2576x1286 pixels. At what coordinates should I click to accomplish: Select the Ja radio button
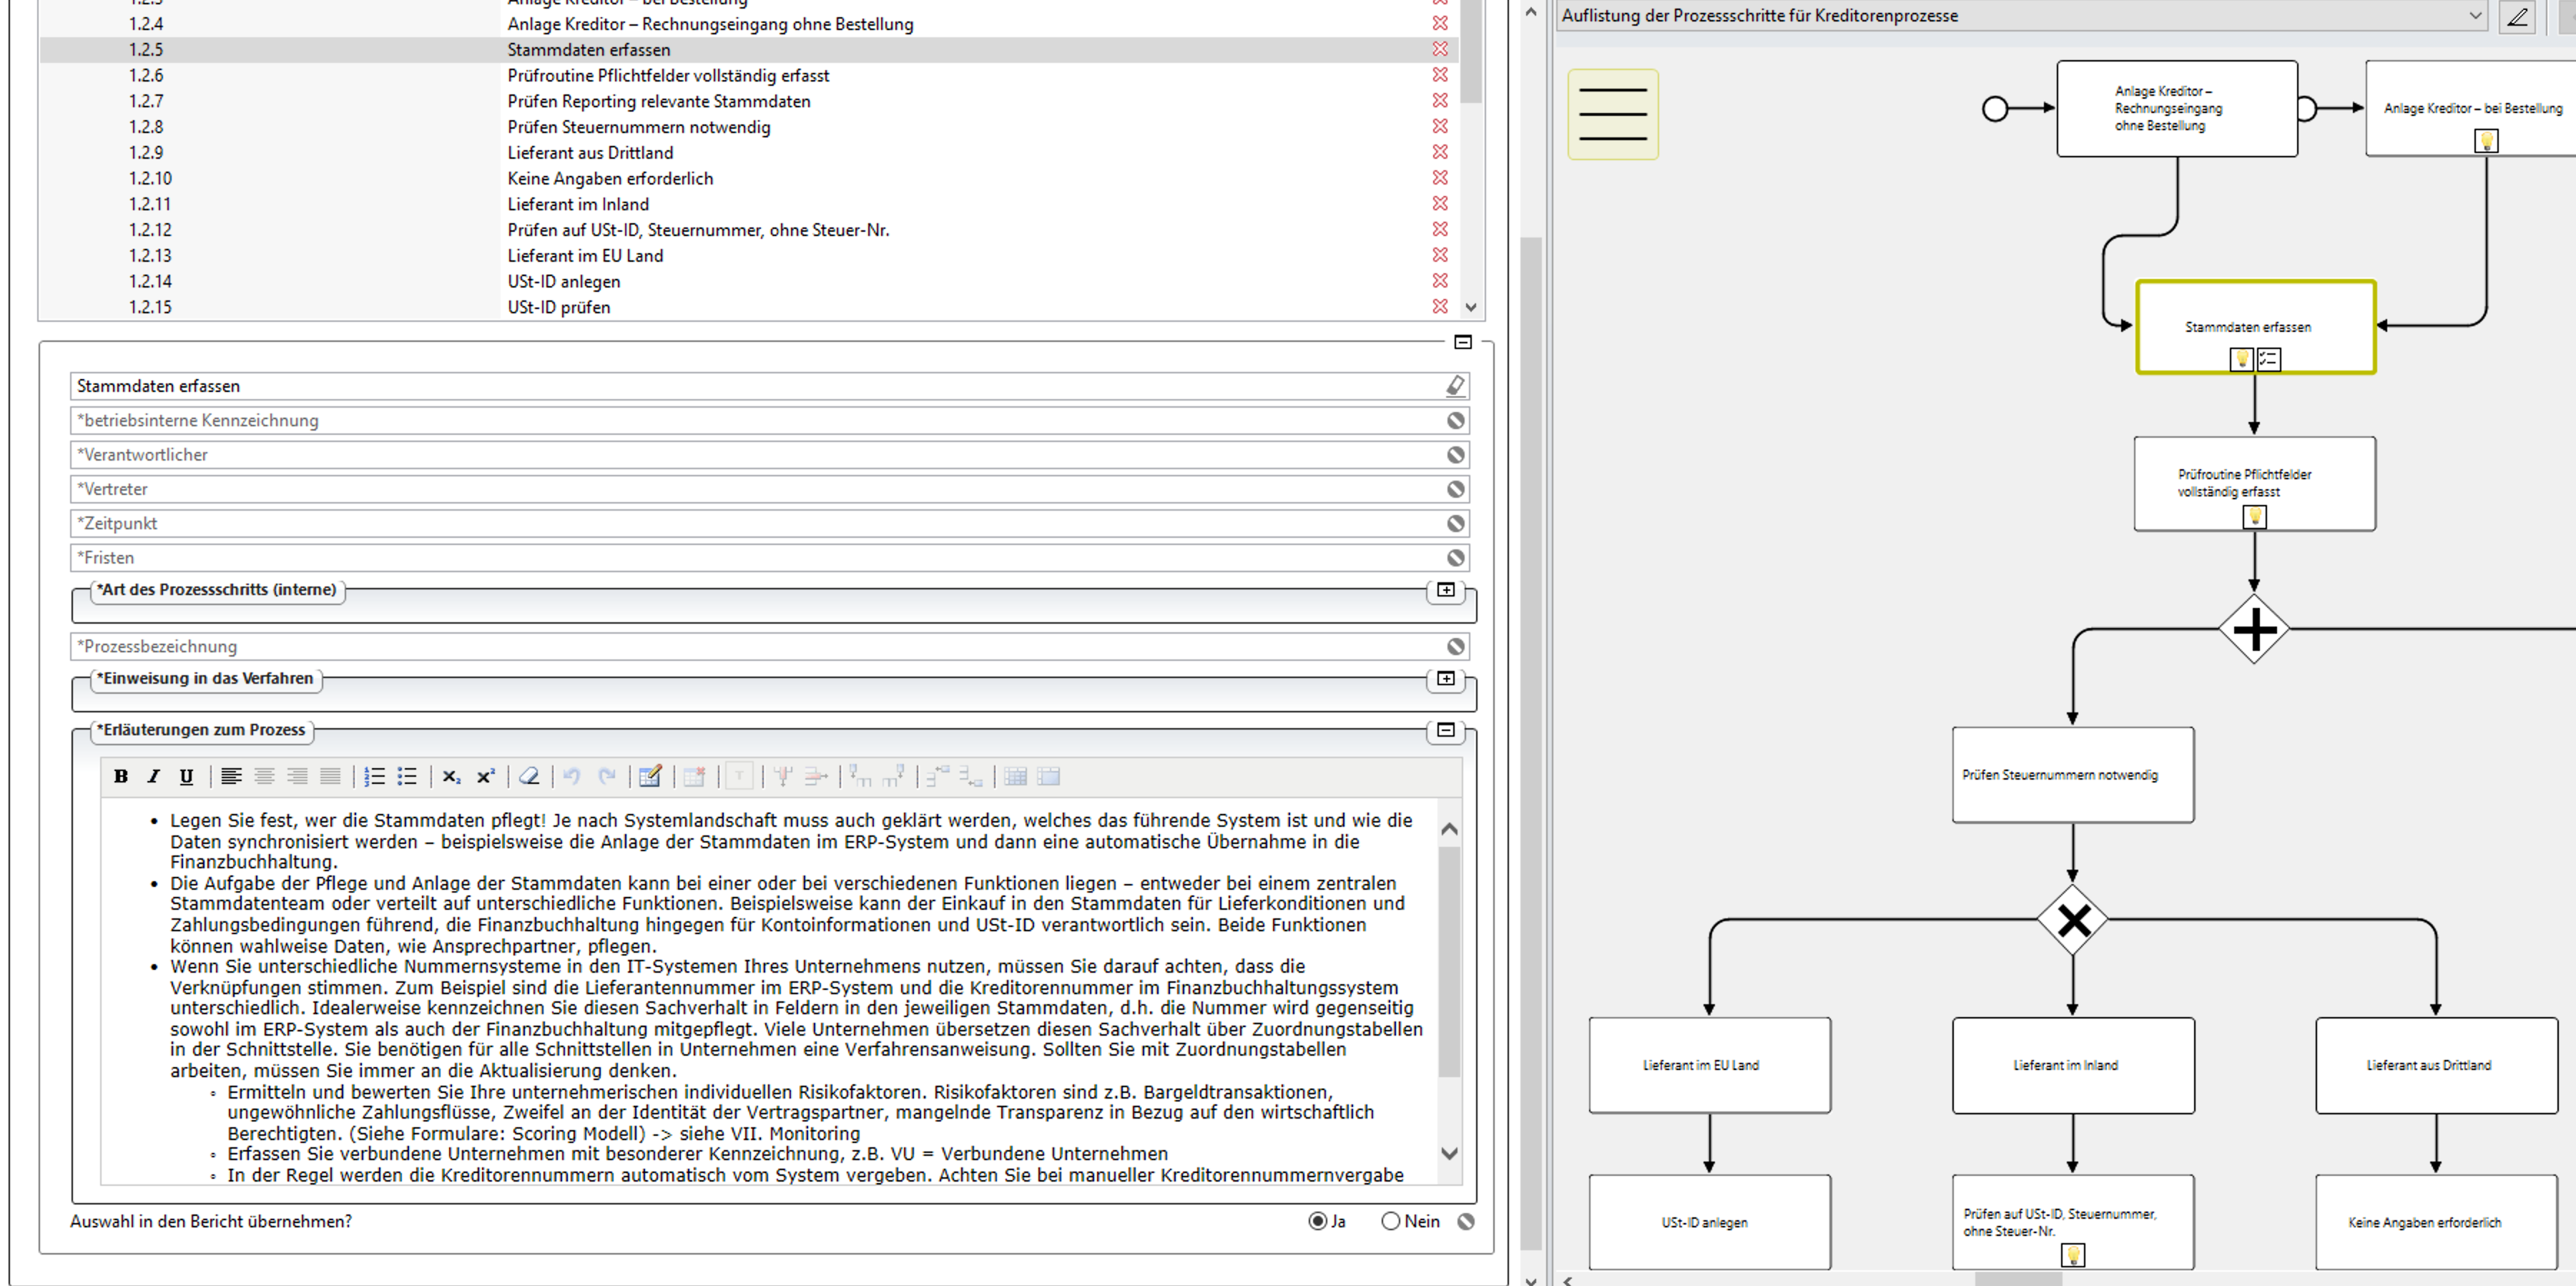point(1318,1221)
